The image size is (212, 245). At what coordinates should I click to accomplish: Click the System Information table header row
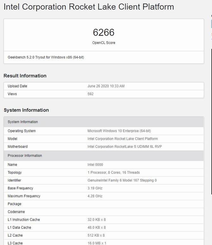[x=103, y=122]
